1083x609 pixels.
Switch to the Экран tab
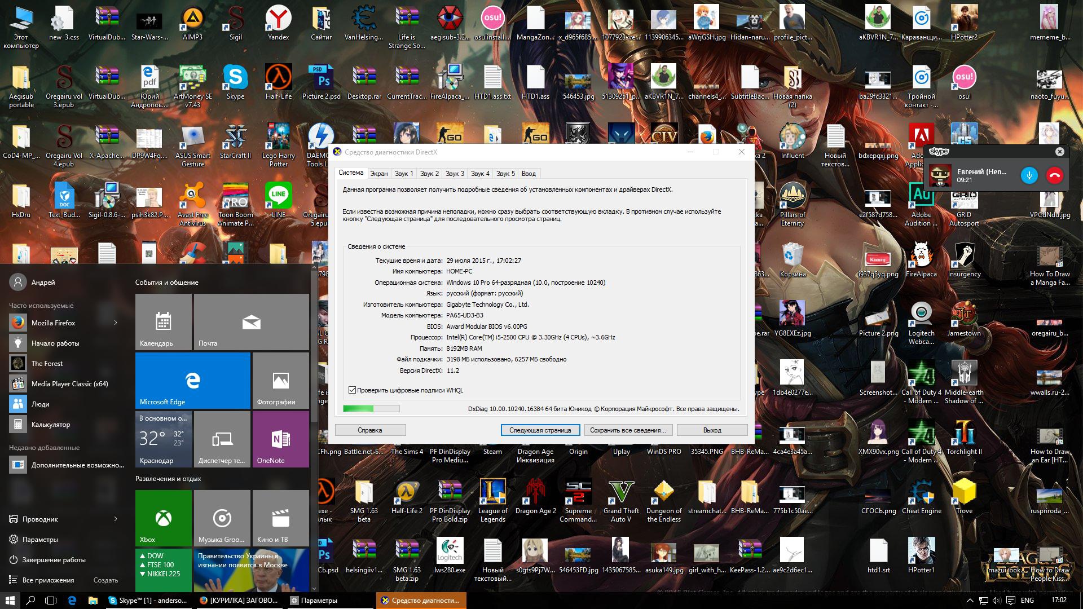click(379, 174)
